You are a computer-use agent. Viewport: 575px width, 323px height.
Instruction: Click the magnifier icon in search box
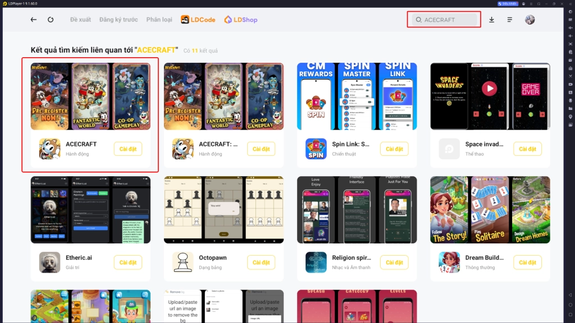[x=418, y=20]
